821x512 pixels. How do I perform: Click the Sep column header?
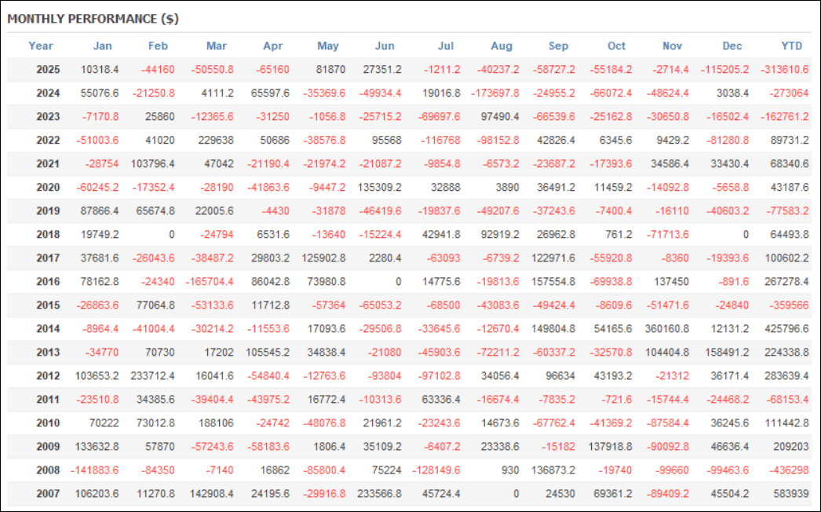[558, 46]
